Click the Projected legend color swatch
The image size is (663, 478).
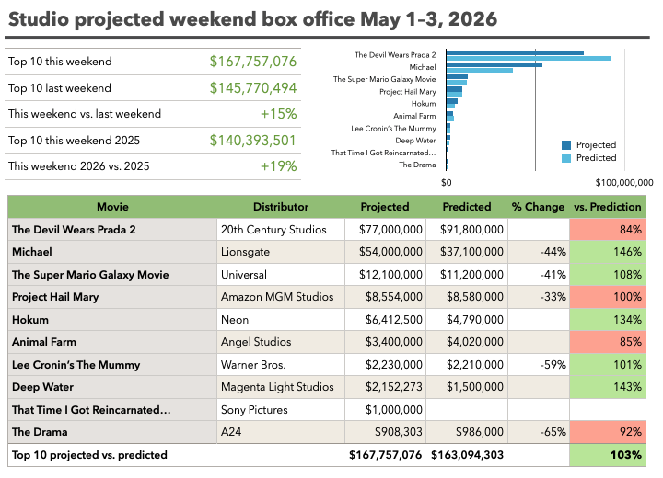point(566,145)
